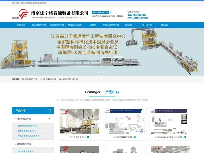
Task: Click the EPS发泡珠粒挤出生产线 quick link under the banner
Action: [x=69, y=79]
